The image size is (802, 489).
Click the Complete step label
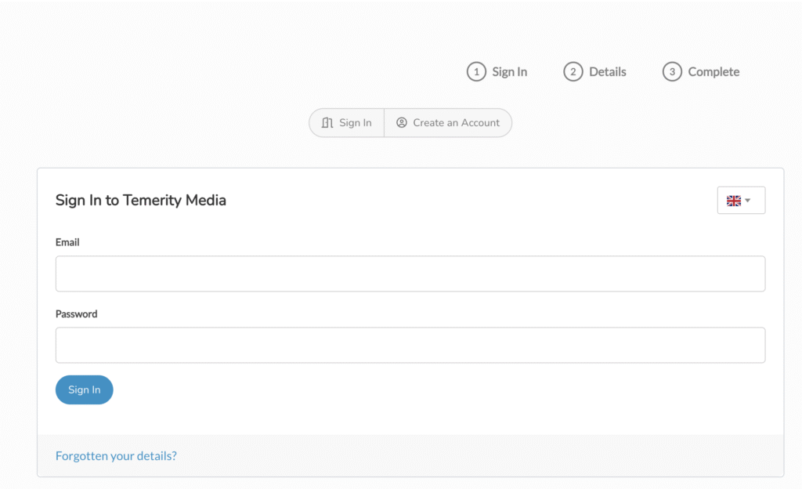click(713, 71)
